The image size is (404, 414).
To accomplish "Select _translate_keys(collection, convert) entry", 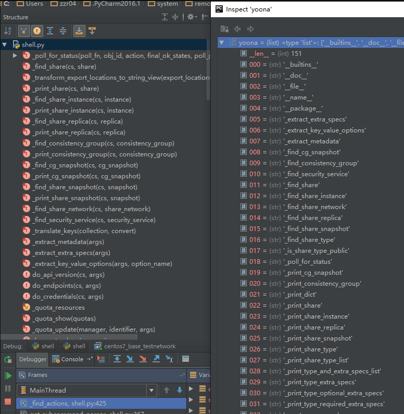I will pos(84,231).
